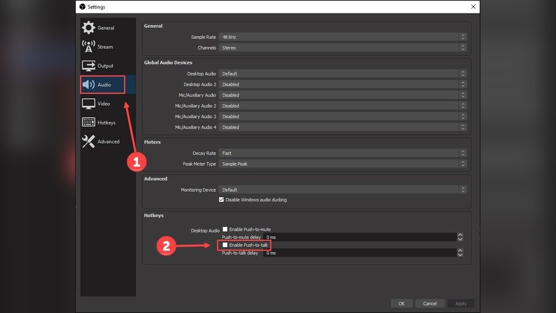
Task: Open the Mic/Auxiliary Audio 4 dropdown
Action: pos(342,127)
